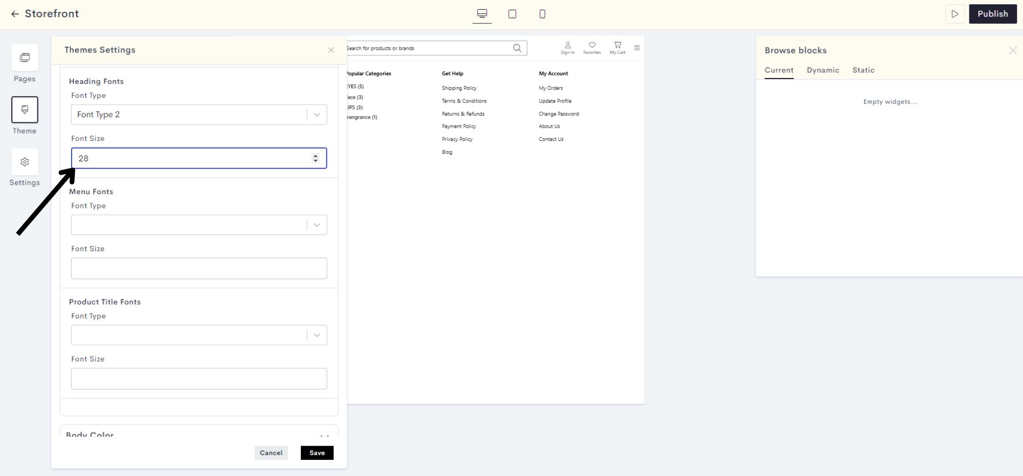Open the Returns & Refunds link
This screenshot has width=1023, height=476.
point(463,114)
